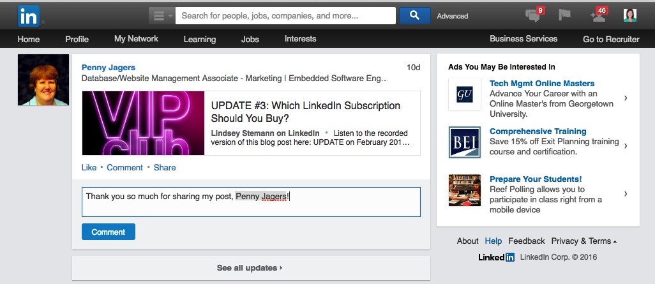Image resolution: width=655 pixels, height=284 pixels.
Task: Click See all updates
Action: point(250,267)
